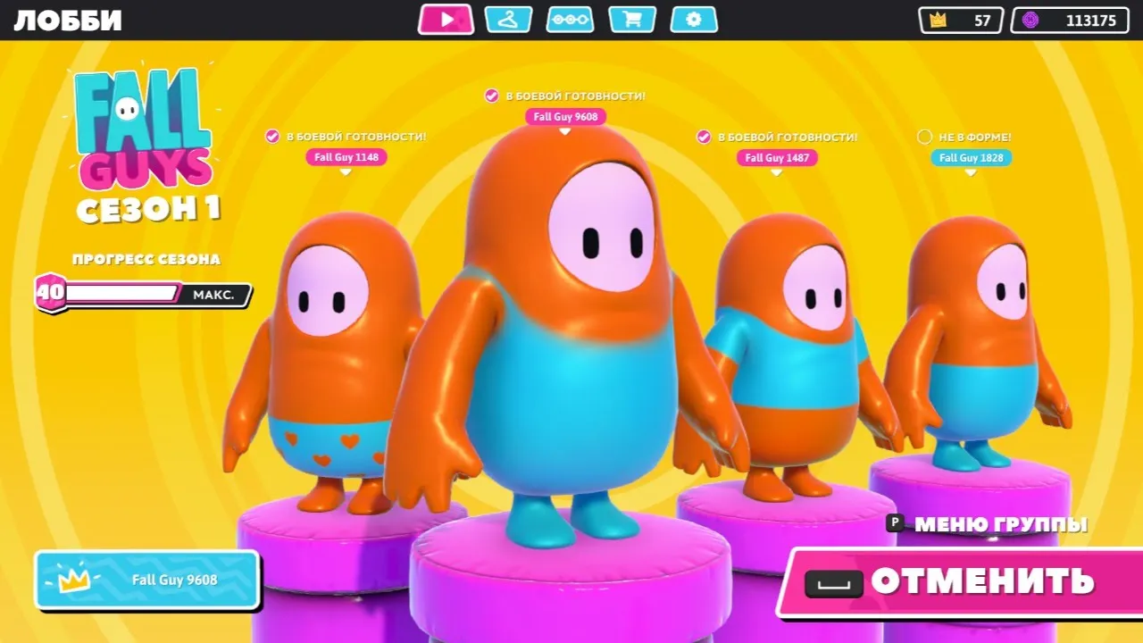Click the white arrow below the Fall Guy 1148 tag
The height and width of the screenshot is (643, 1143).
tap(346, 172)
